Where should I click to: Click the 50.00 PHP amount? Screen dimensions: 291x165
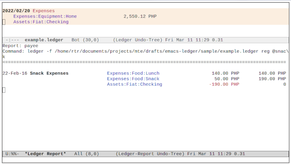click(227, 79)
